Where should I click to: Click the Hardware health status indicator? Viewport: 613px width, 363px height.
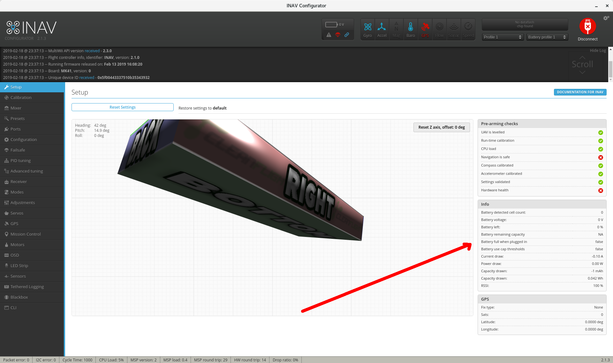pyautogui.click(x=601, y=190)
